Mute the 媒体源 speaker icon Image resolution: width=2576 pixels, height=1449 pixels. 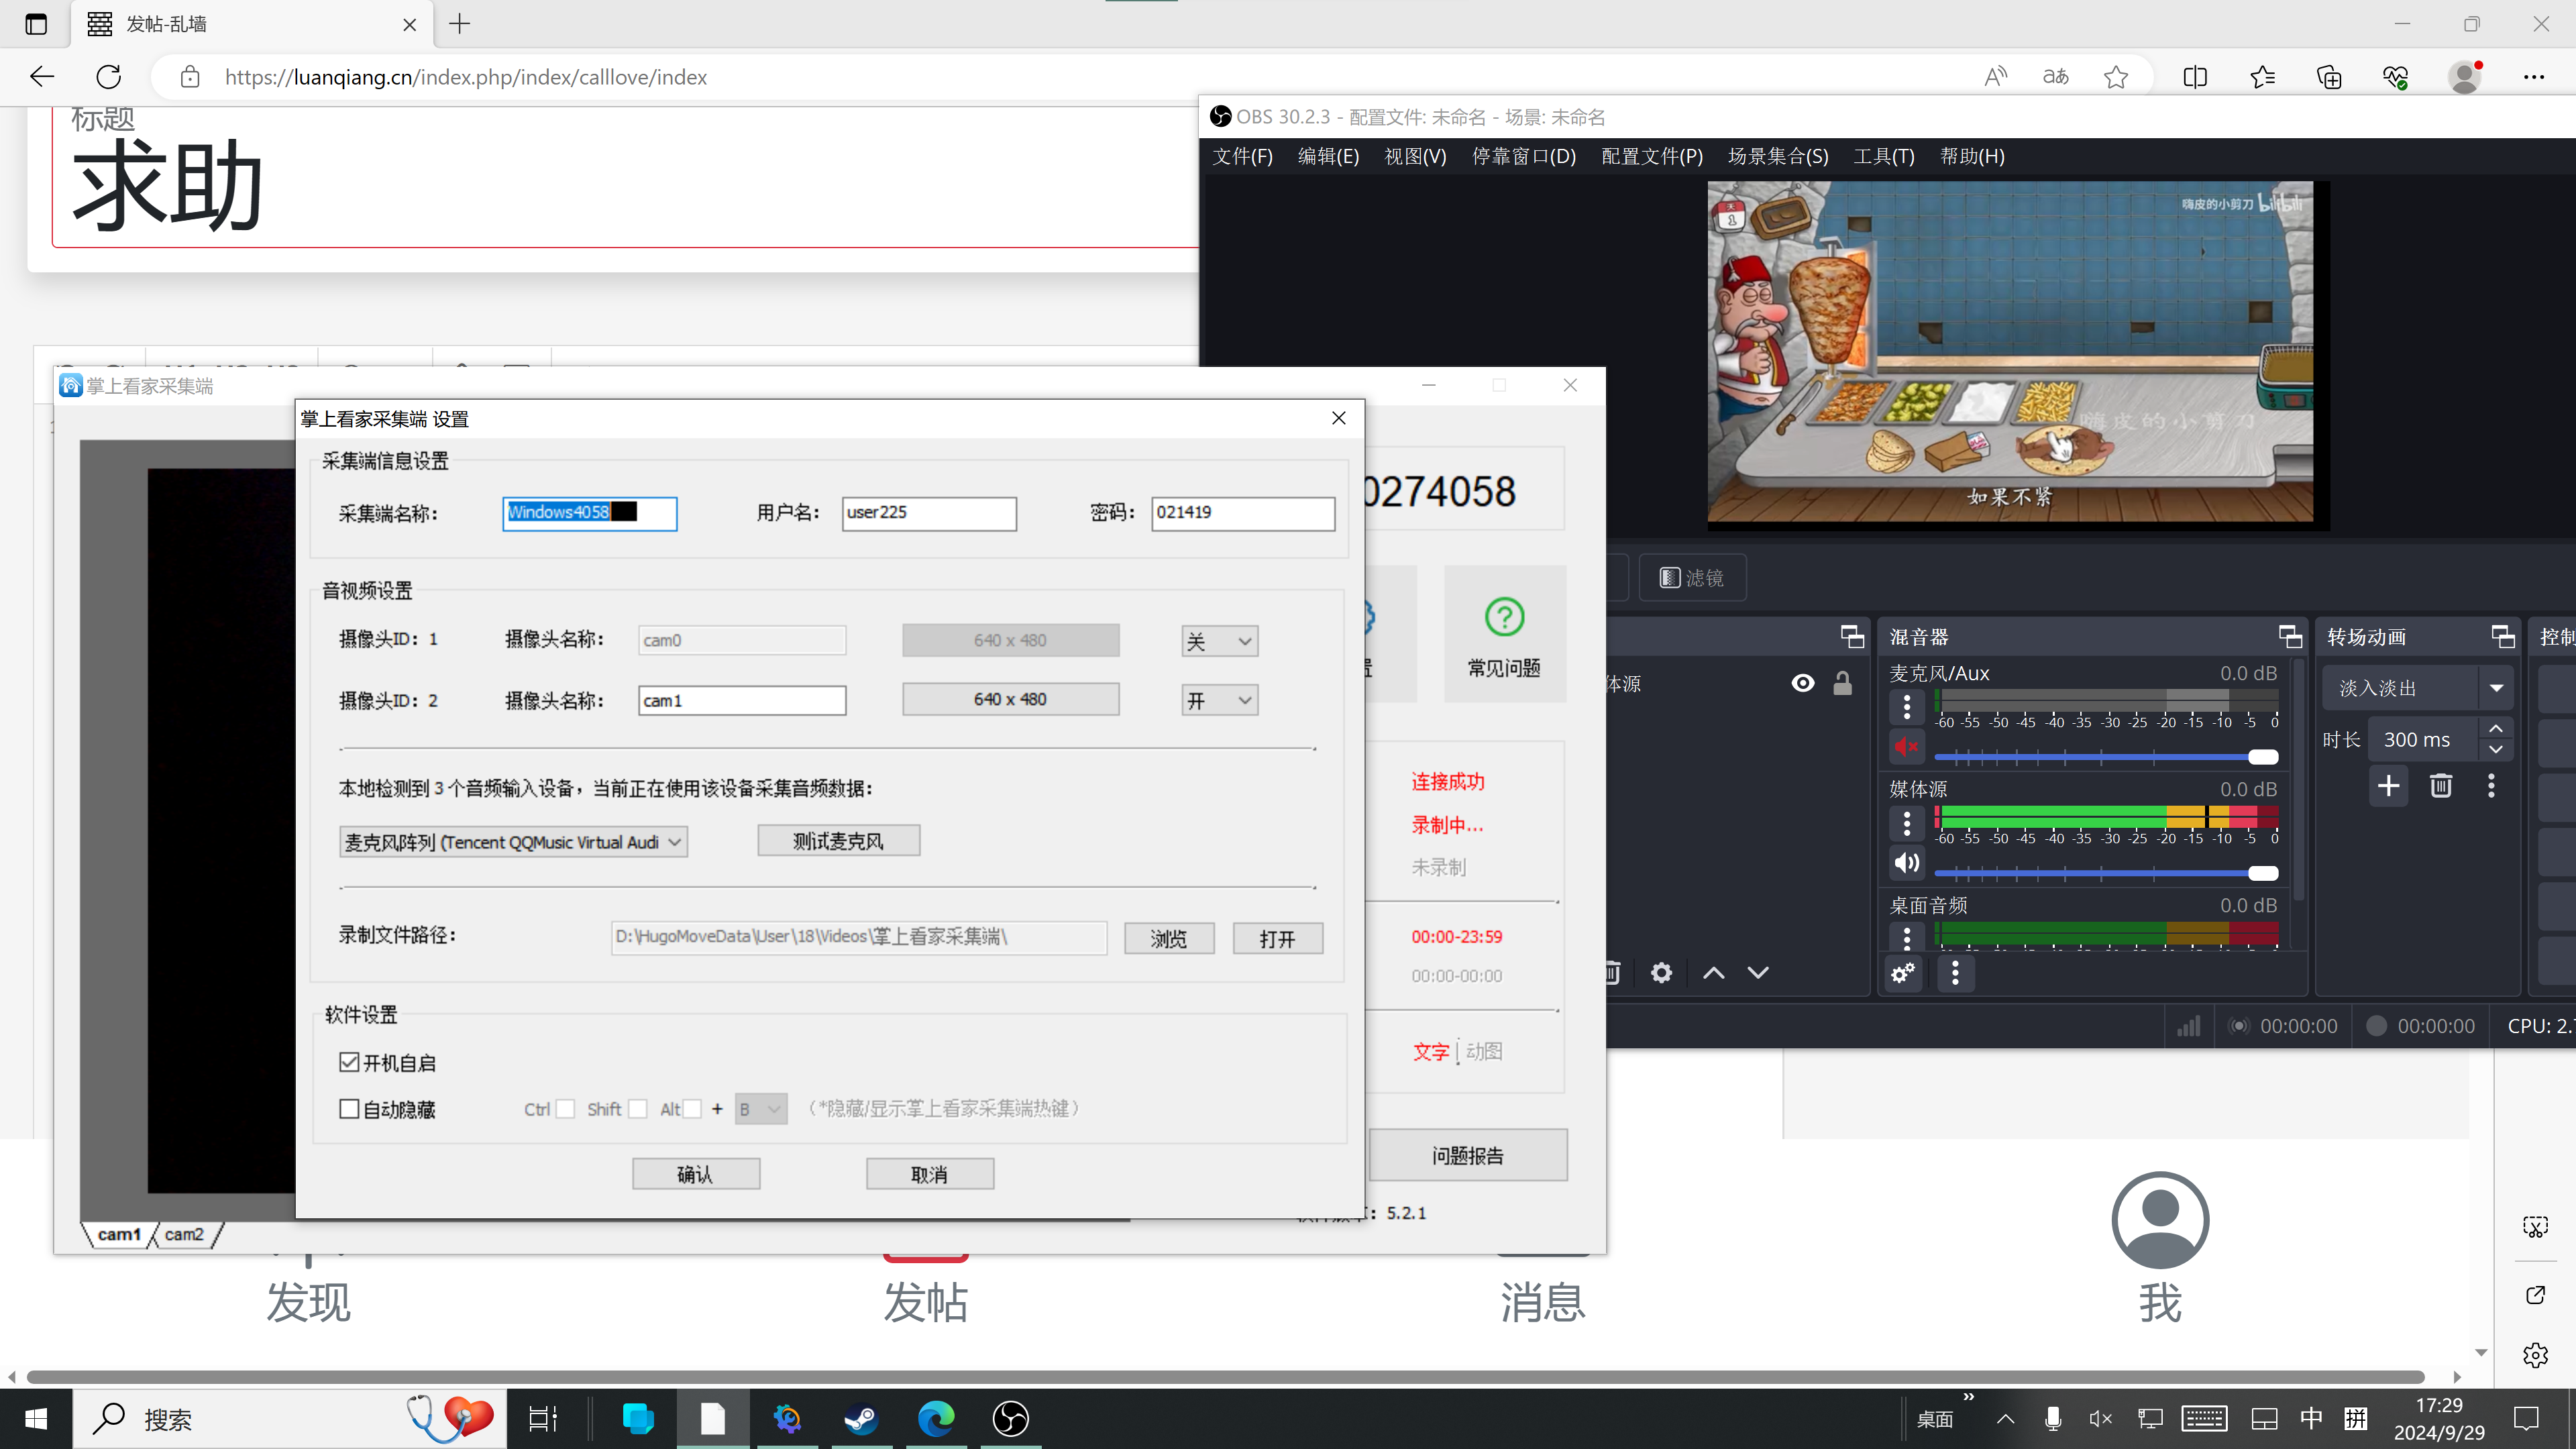pyautogui.click(x=1906, y=862)
